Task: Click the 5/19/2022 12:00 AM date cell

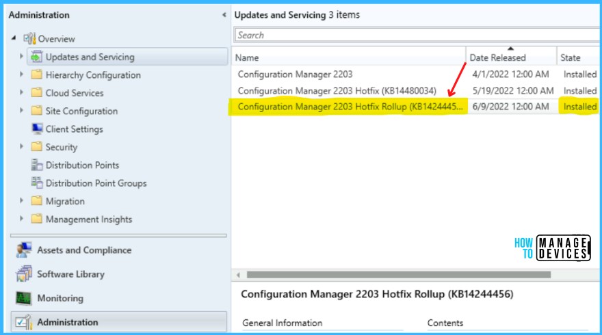Action: click(513, 91)
